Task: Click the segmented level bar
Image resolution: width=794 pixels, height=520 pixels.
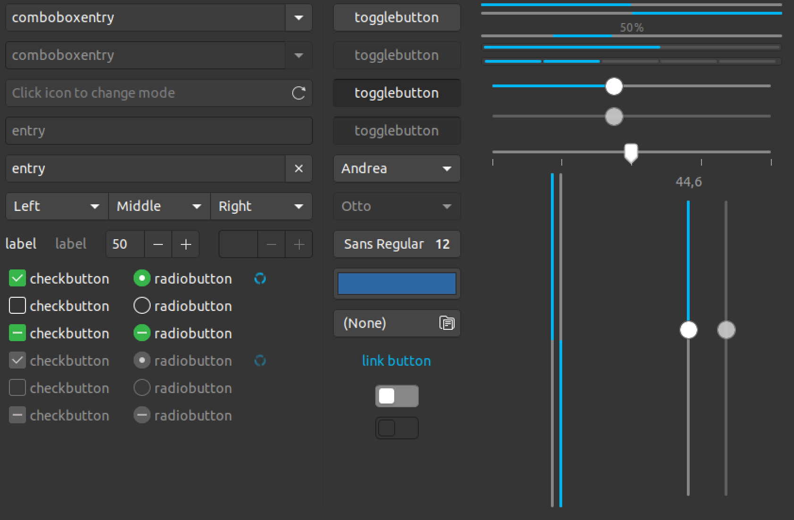Action: tap(632, 61)
